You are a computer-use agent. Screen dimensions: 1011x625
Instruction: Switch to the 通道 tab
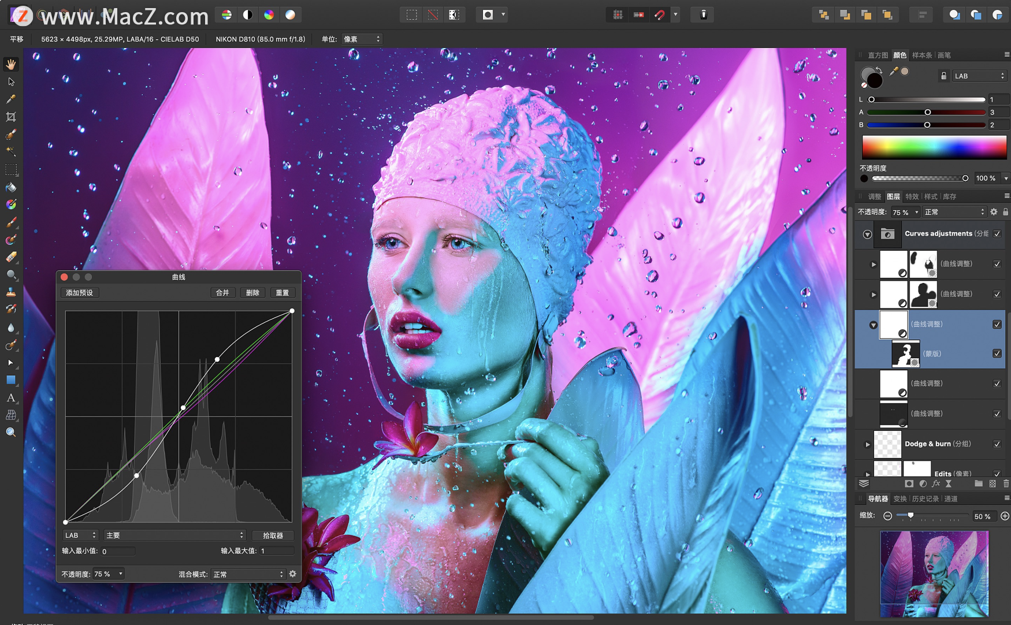pyautogui.click(x=950, y=498)
